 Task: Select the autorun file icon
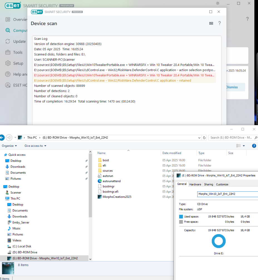point(100,176)
